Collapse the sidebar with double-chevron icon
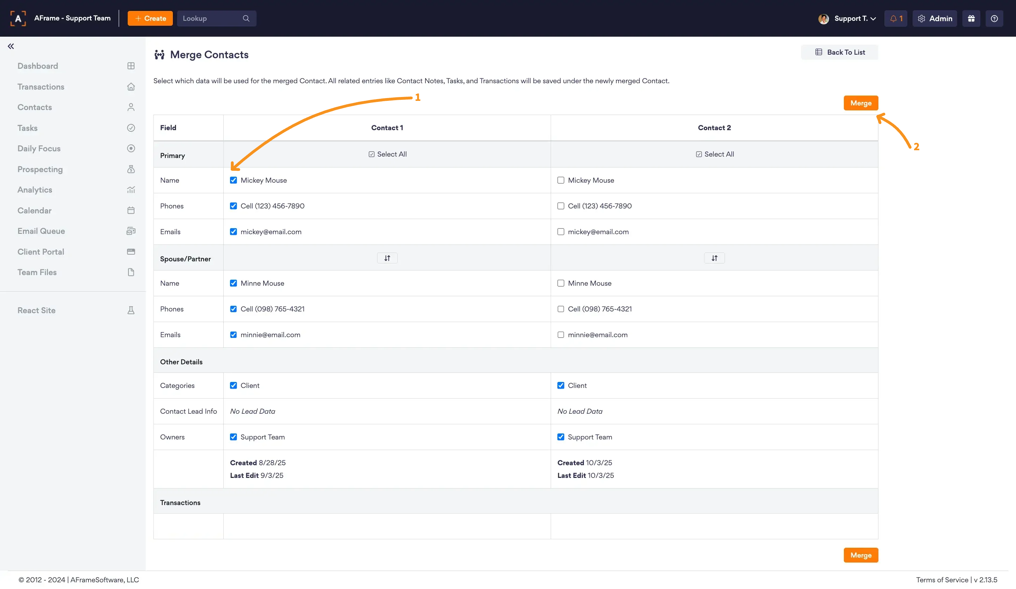This screenshot has width=1016, height=589. tap(11, 46)
